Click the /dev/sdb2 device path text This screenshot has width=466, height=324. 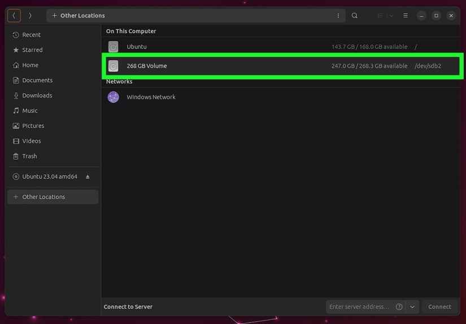click(428, 66)
